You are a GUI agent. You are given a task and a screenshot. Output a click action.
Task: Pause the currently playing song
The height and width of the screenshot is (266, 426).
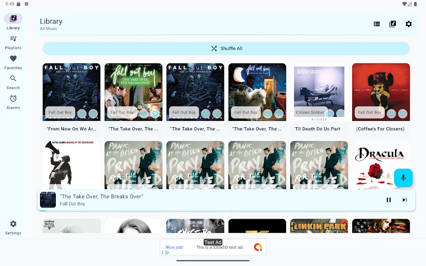click(x=389, y=200)
